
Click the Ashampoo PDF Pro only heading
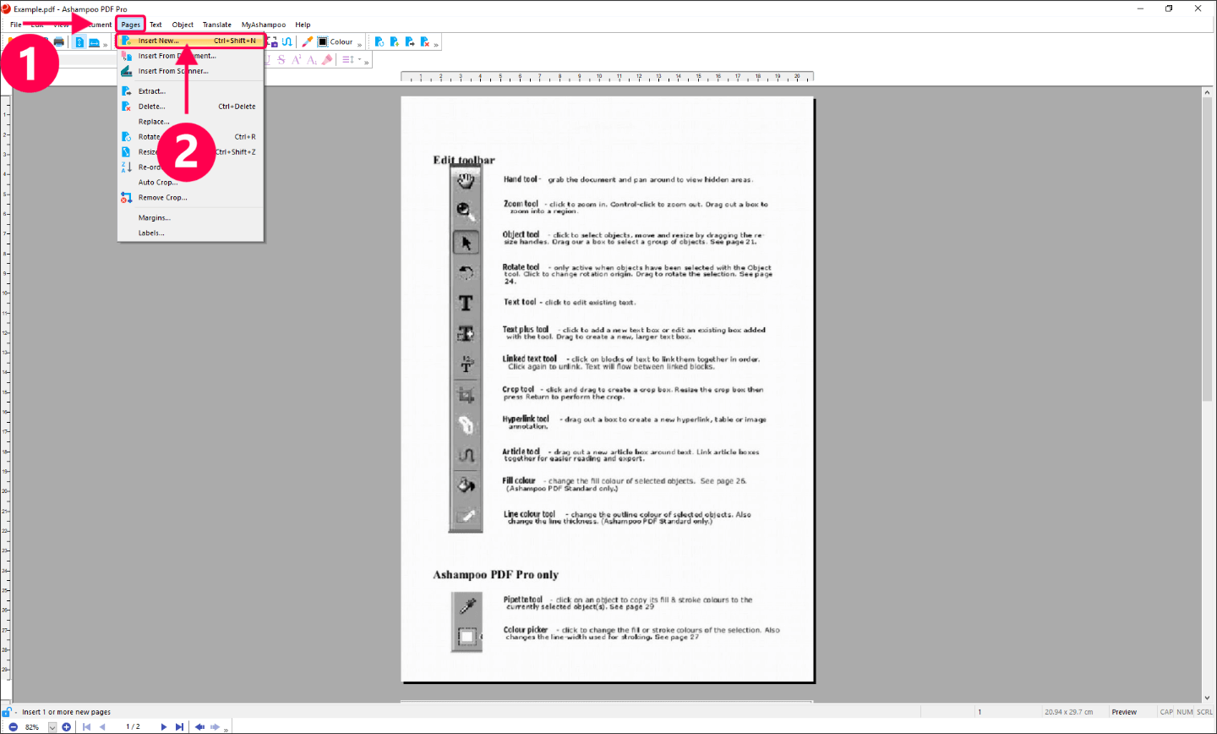496,575
